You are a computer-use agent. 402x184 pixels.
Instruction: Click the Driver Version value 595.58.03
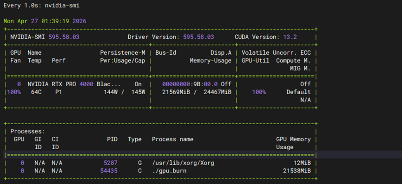coord(198,37)
